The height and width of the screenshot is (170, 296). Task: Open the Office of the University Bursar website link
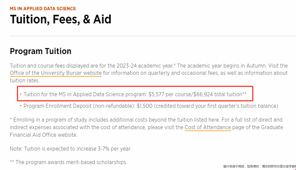[x=56, y=73]
